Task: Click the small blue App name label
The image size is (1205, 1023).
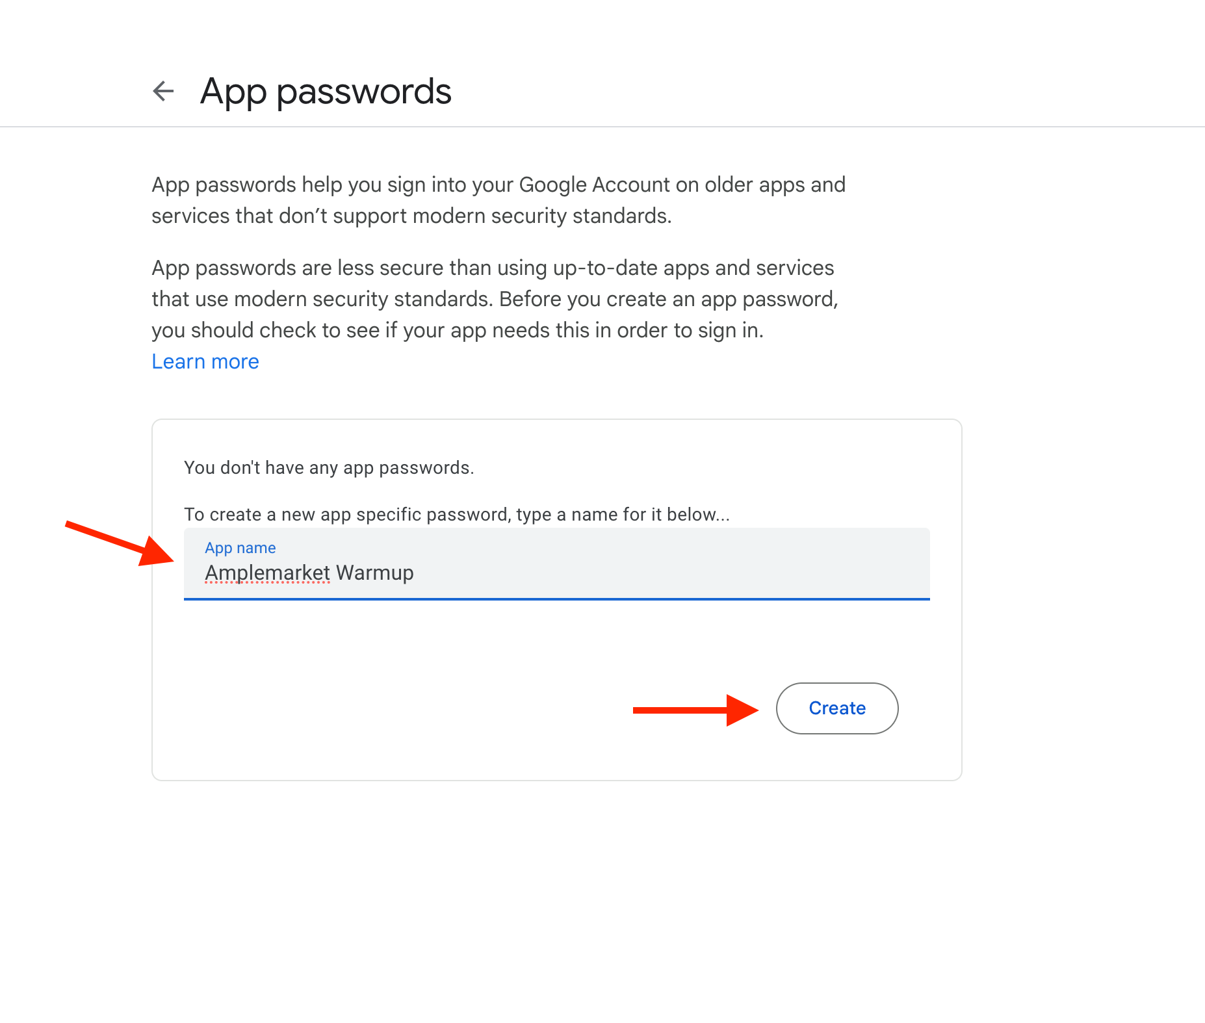Action: click(x=240, y=548)
